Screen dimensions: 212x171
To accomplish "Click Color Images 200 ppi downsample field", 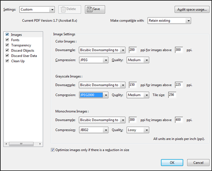I will (133, 50).
